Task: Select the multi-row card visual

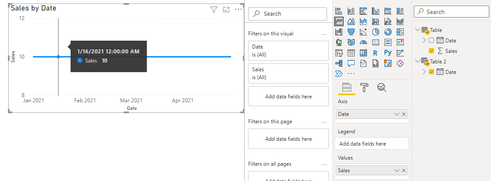Action: point(388,42)
